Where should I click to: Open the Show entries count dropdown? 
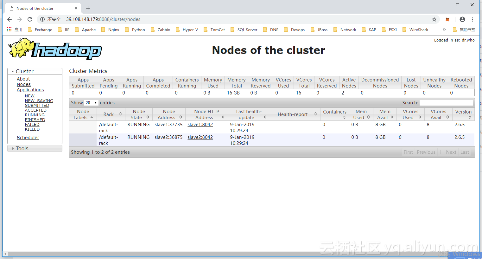pyautogui.click(x=91, y=103)
